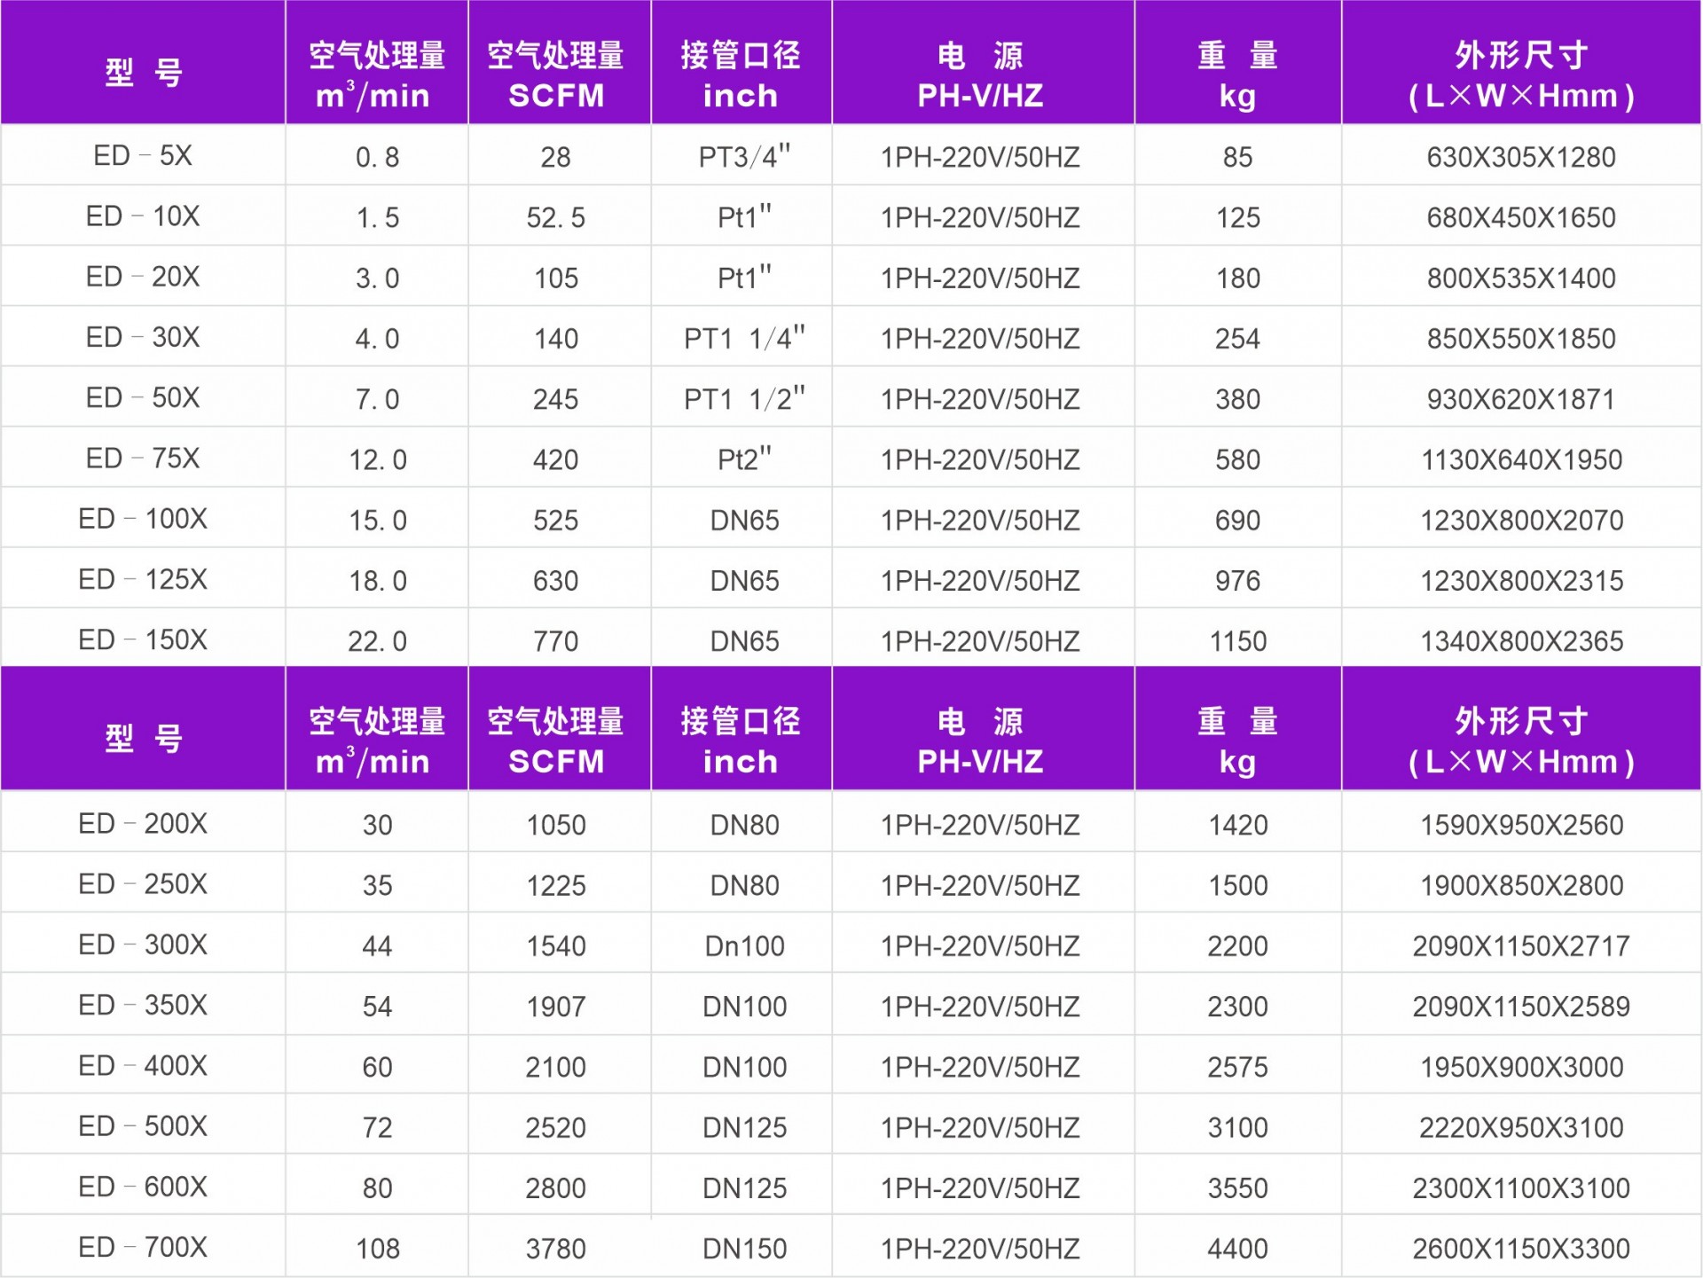Click the PT3/4" pipe size cell

pos(743,157)
